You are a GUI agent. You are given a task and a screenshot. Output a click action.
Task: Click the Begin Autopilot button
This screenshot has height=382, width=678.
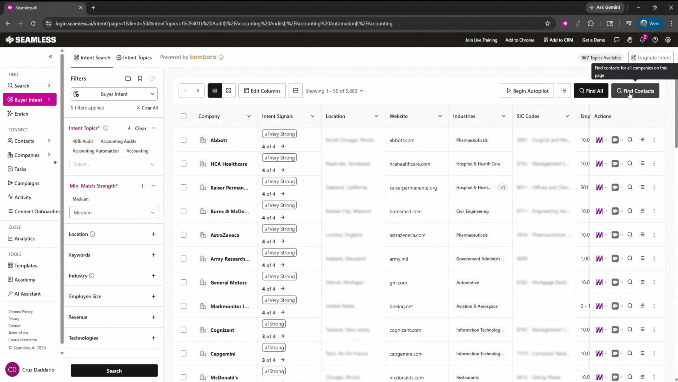pyautogui.click(x=527, y=91)
